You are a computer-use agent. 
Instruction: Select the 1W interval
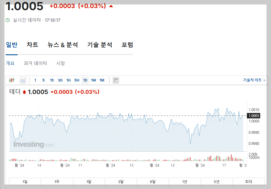94,80
